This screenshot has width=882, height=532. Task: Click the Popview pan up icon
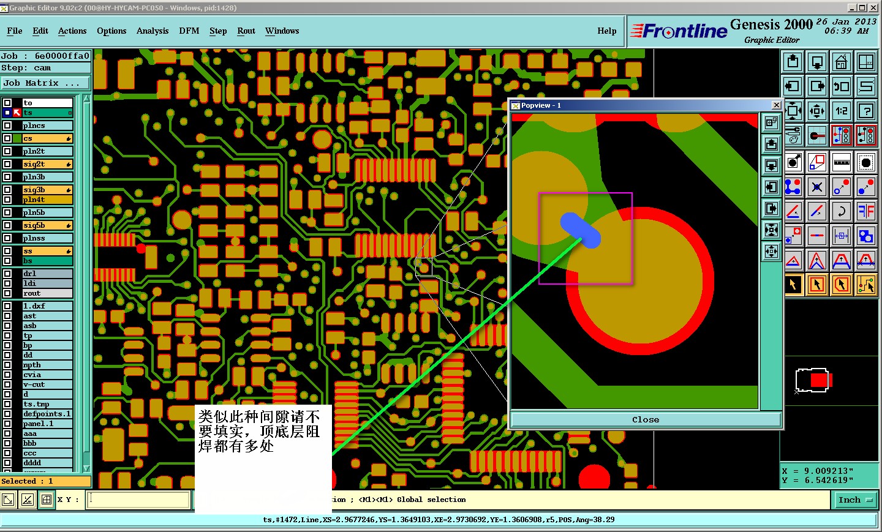(x=771, y=144)
